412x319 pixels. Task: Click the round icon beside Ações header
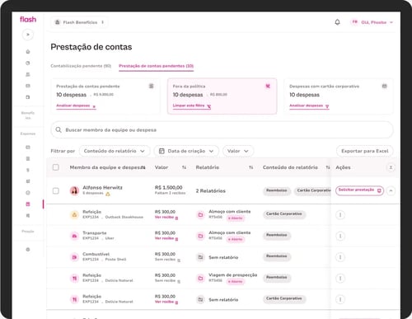(391, 167)
